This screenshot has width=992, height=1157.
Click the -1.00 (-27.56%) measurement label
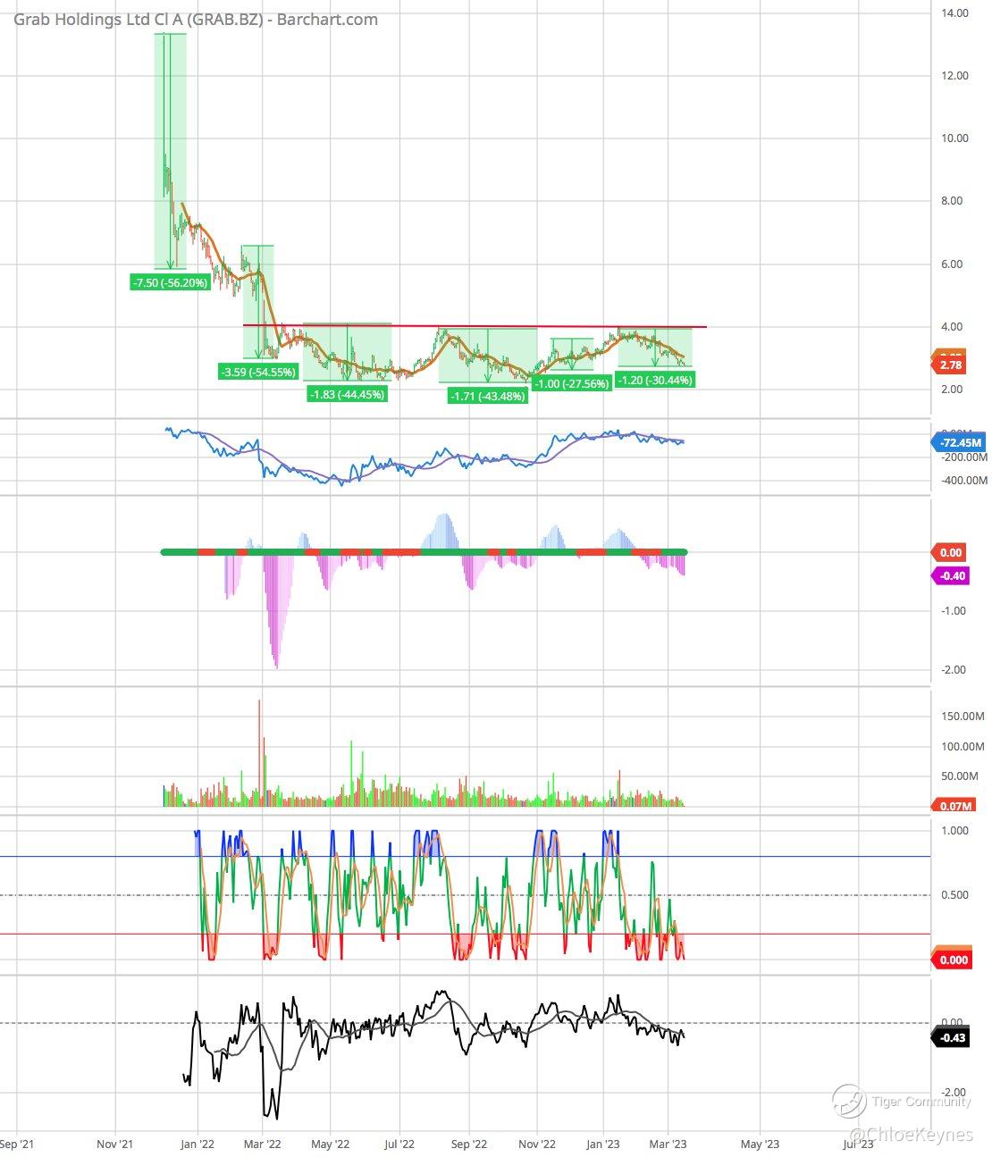(x=572, y=383)
